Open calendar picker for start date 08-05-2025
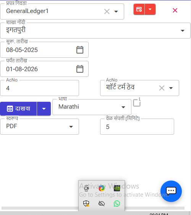The image size is (191, 215). [x=80, y=50]
